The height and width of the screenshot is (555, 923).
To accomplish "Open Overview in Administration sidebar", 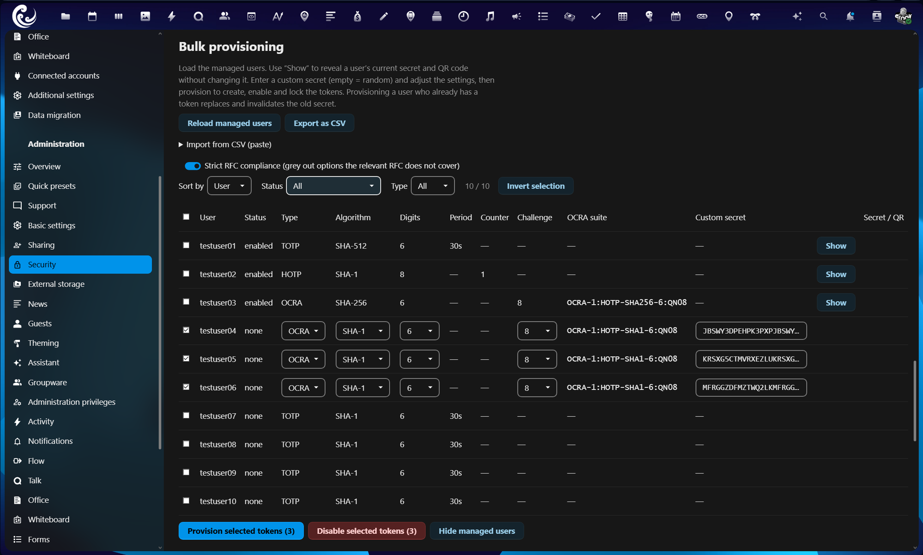I will click(x=80, y=166).
